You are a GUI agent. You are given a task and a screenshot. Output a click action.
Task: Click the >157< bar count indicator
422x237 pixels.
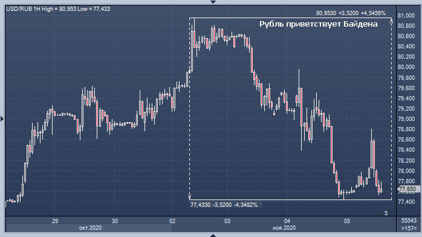[x=409, y=228]
